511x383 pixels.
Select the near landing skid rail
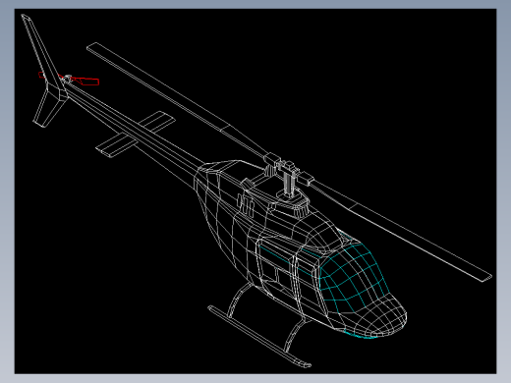coord(258,337)
